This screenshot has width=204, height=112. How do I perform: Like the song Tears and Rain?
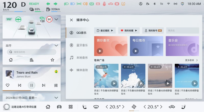(x=8, y=85)
